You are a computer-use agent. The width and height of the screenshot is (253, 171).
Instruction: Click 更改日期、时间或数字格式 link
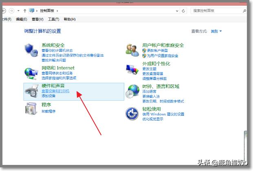163,101
